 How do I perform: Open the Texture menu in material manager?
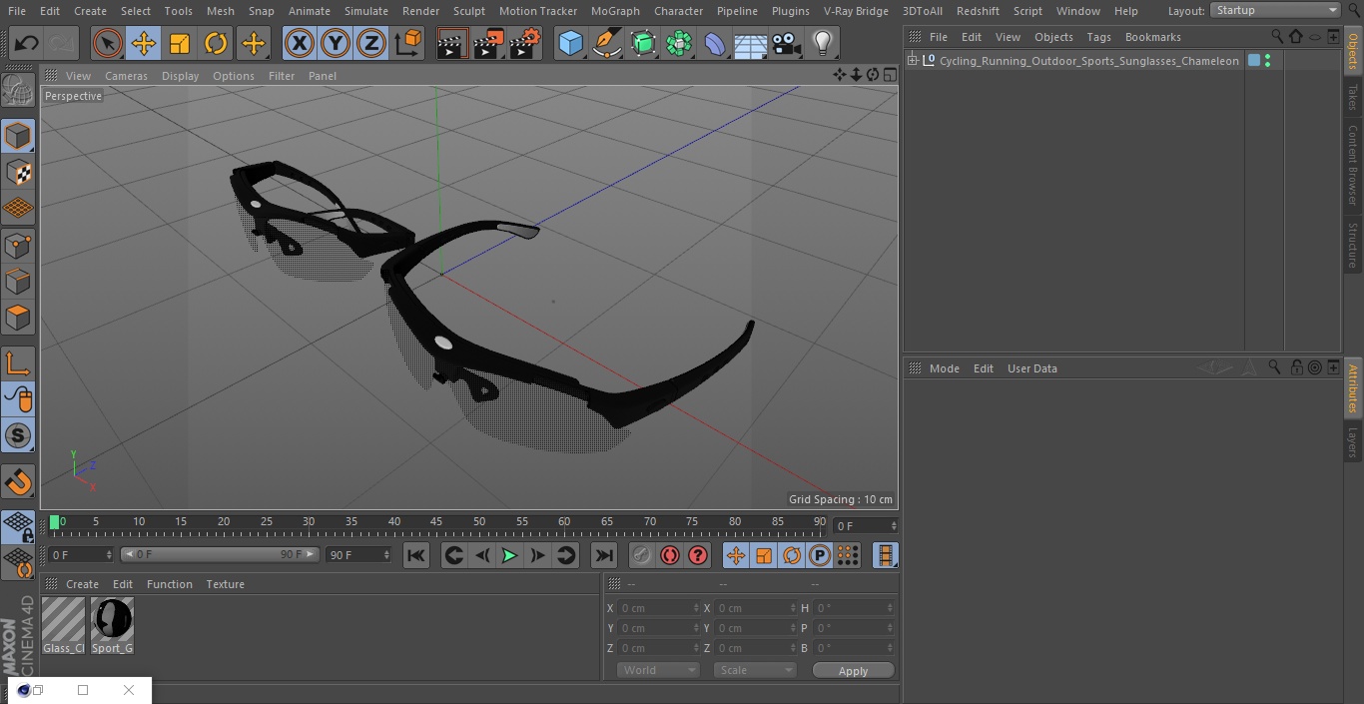pos(226,584)
